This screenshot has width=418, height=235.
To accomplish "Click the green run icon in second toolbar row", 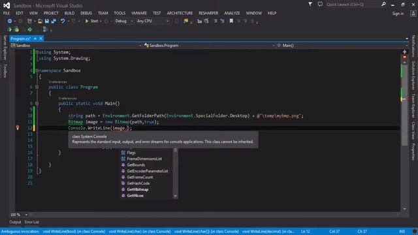I will [10, 29].
